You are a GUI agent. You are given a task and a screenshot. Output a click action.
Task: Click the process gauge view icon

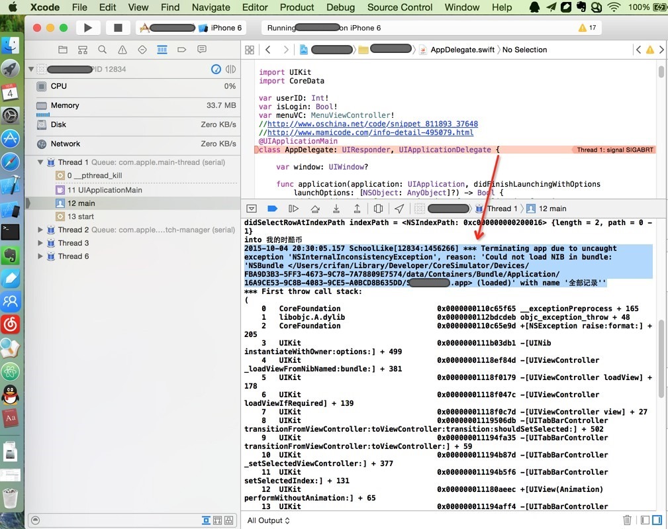coord(216,69)
